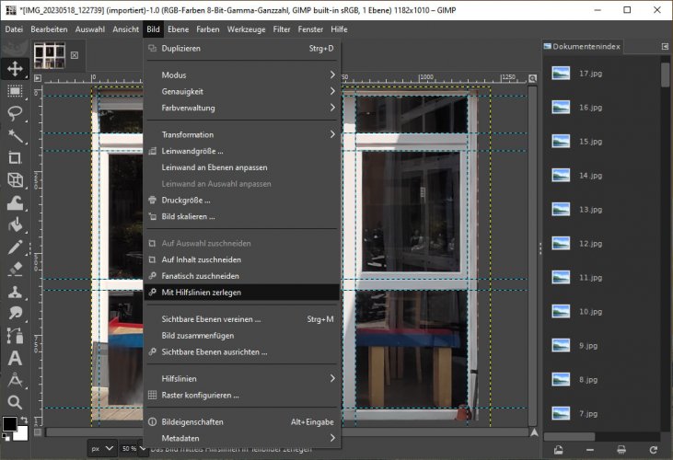Screen dimensions: 673x460
Task: Click the image thumbnail tab
Action: [50, 55]
